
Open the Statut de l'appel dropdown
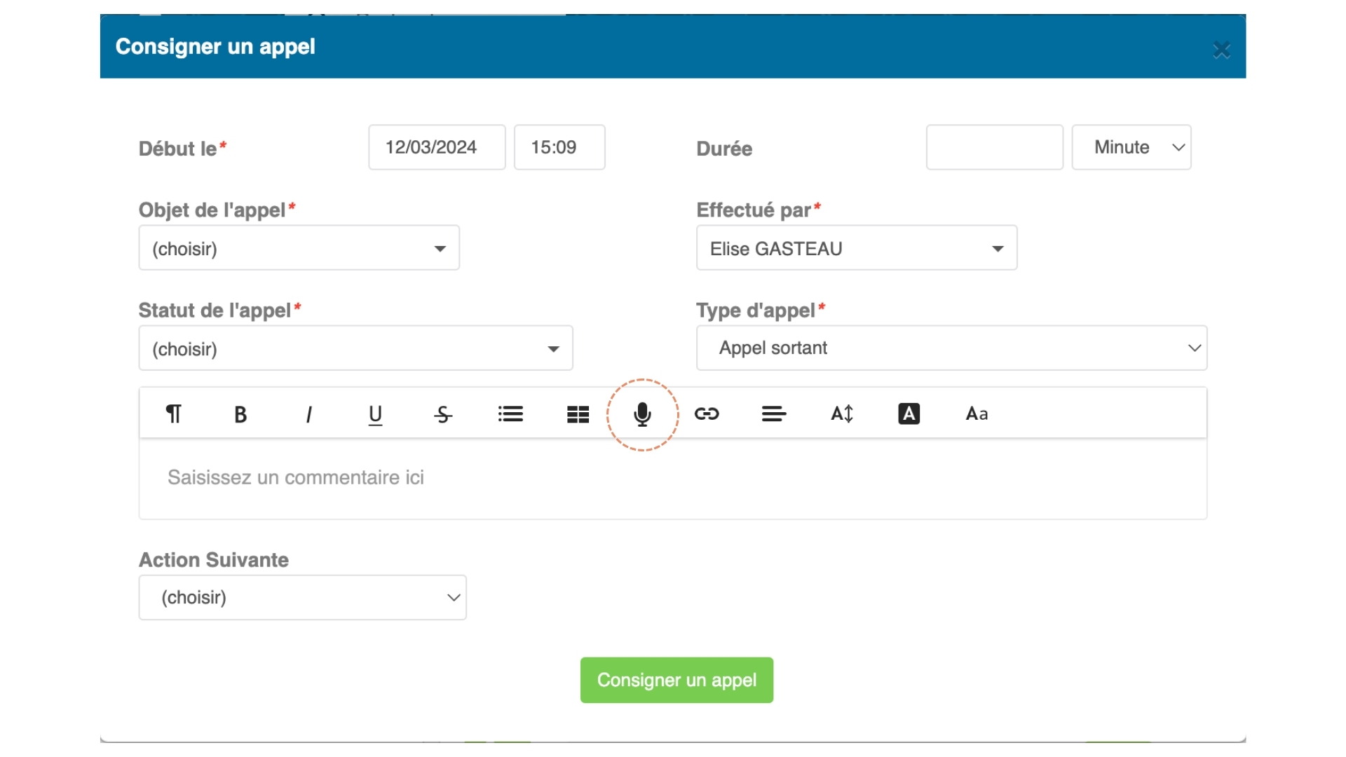click(356, 348)
